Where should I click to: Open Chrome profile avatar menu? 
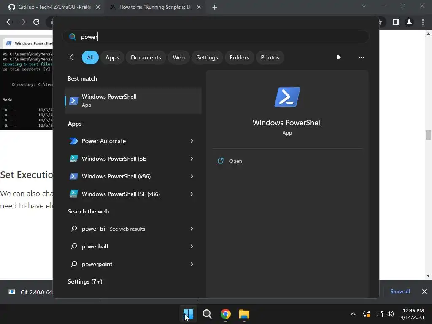(409, 22)
